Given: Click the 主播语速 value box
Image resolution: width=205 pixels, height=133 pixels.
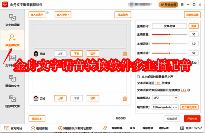Looking at the screenshot, I should 194,44.
